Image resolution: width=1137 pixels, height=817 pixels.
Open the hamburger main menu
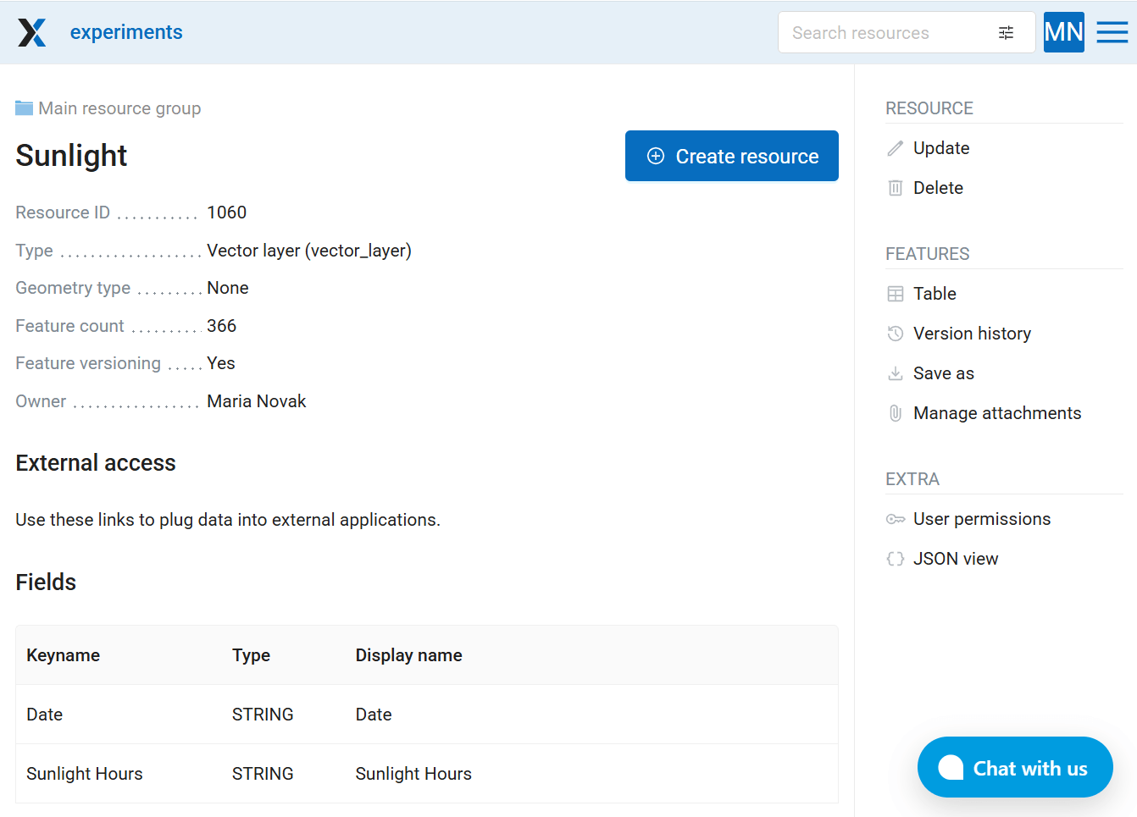[x=1112, y=32]
